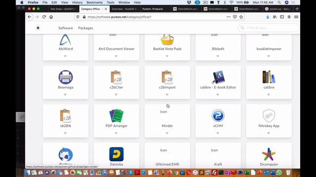Open the Bookmarks menu

pyautogui.click(x=94, y=2)
